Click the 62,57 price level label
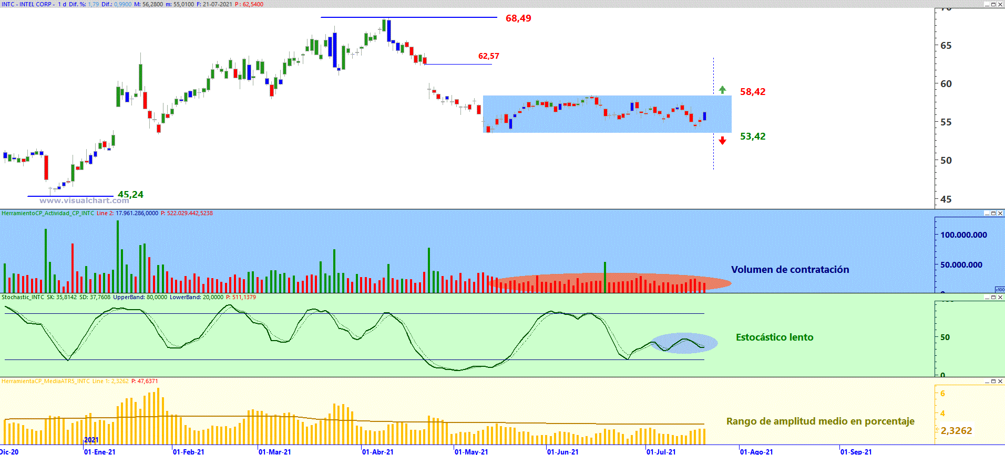 489,56
